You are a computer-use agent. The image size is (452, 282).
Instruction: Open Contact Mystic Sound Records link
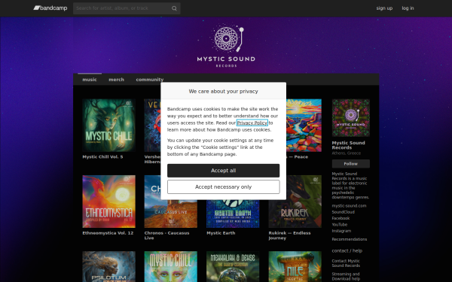(346, 263)
